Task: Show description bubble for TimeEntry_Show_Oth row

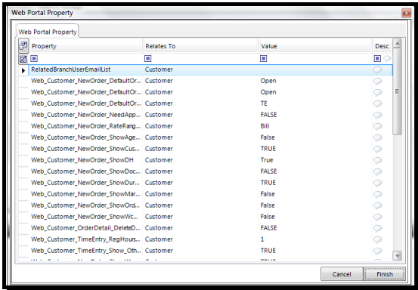Action: tap(377, 251)
